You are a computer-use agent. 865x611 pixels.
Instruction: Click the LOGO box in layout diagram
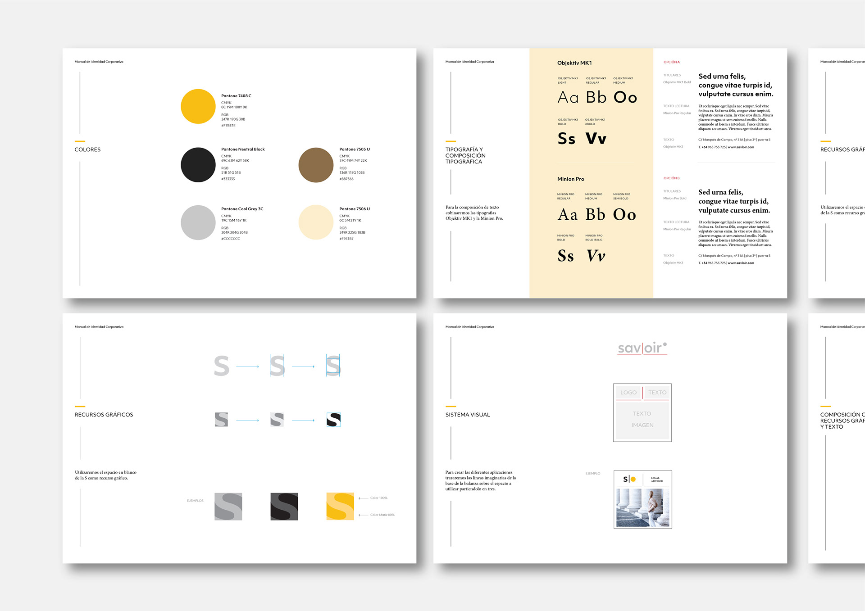(628, 393)
